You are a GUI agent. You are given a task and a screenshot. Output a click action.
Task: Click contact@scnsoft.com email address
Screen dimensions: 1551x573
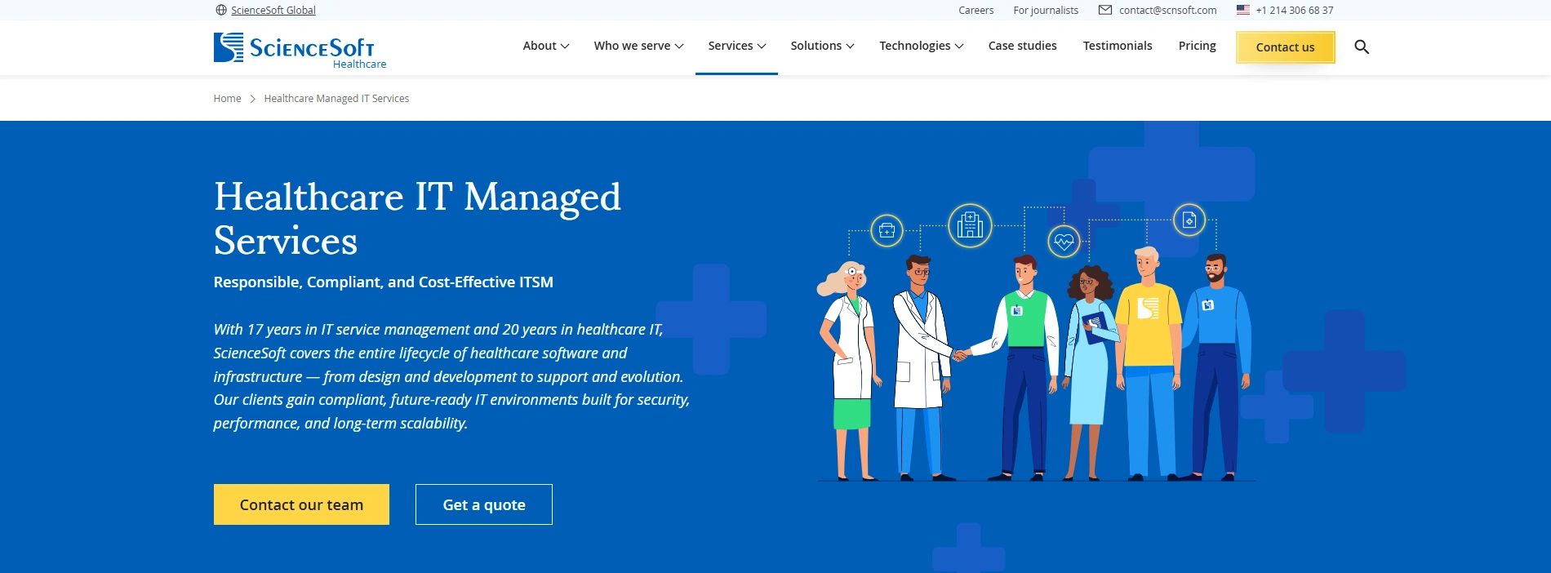pos(1167,10)
